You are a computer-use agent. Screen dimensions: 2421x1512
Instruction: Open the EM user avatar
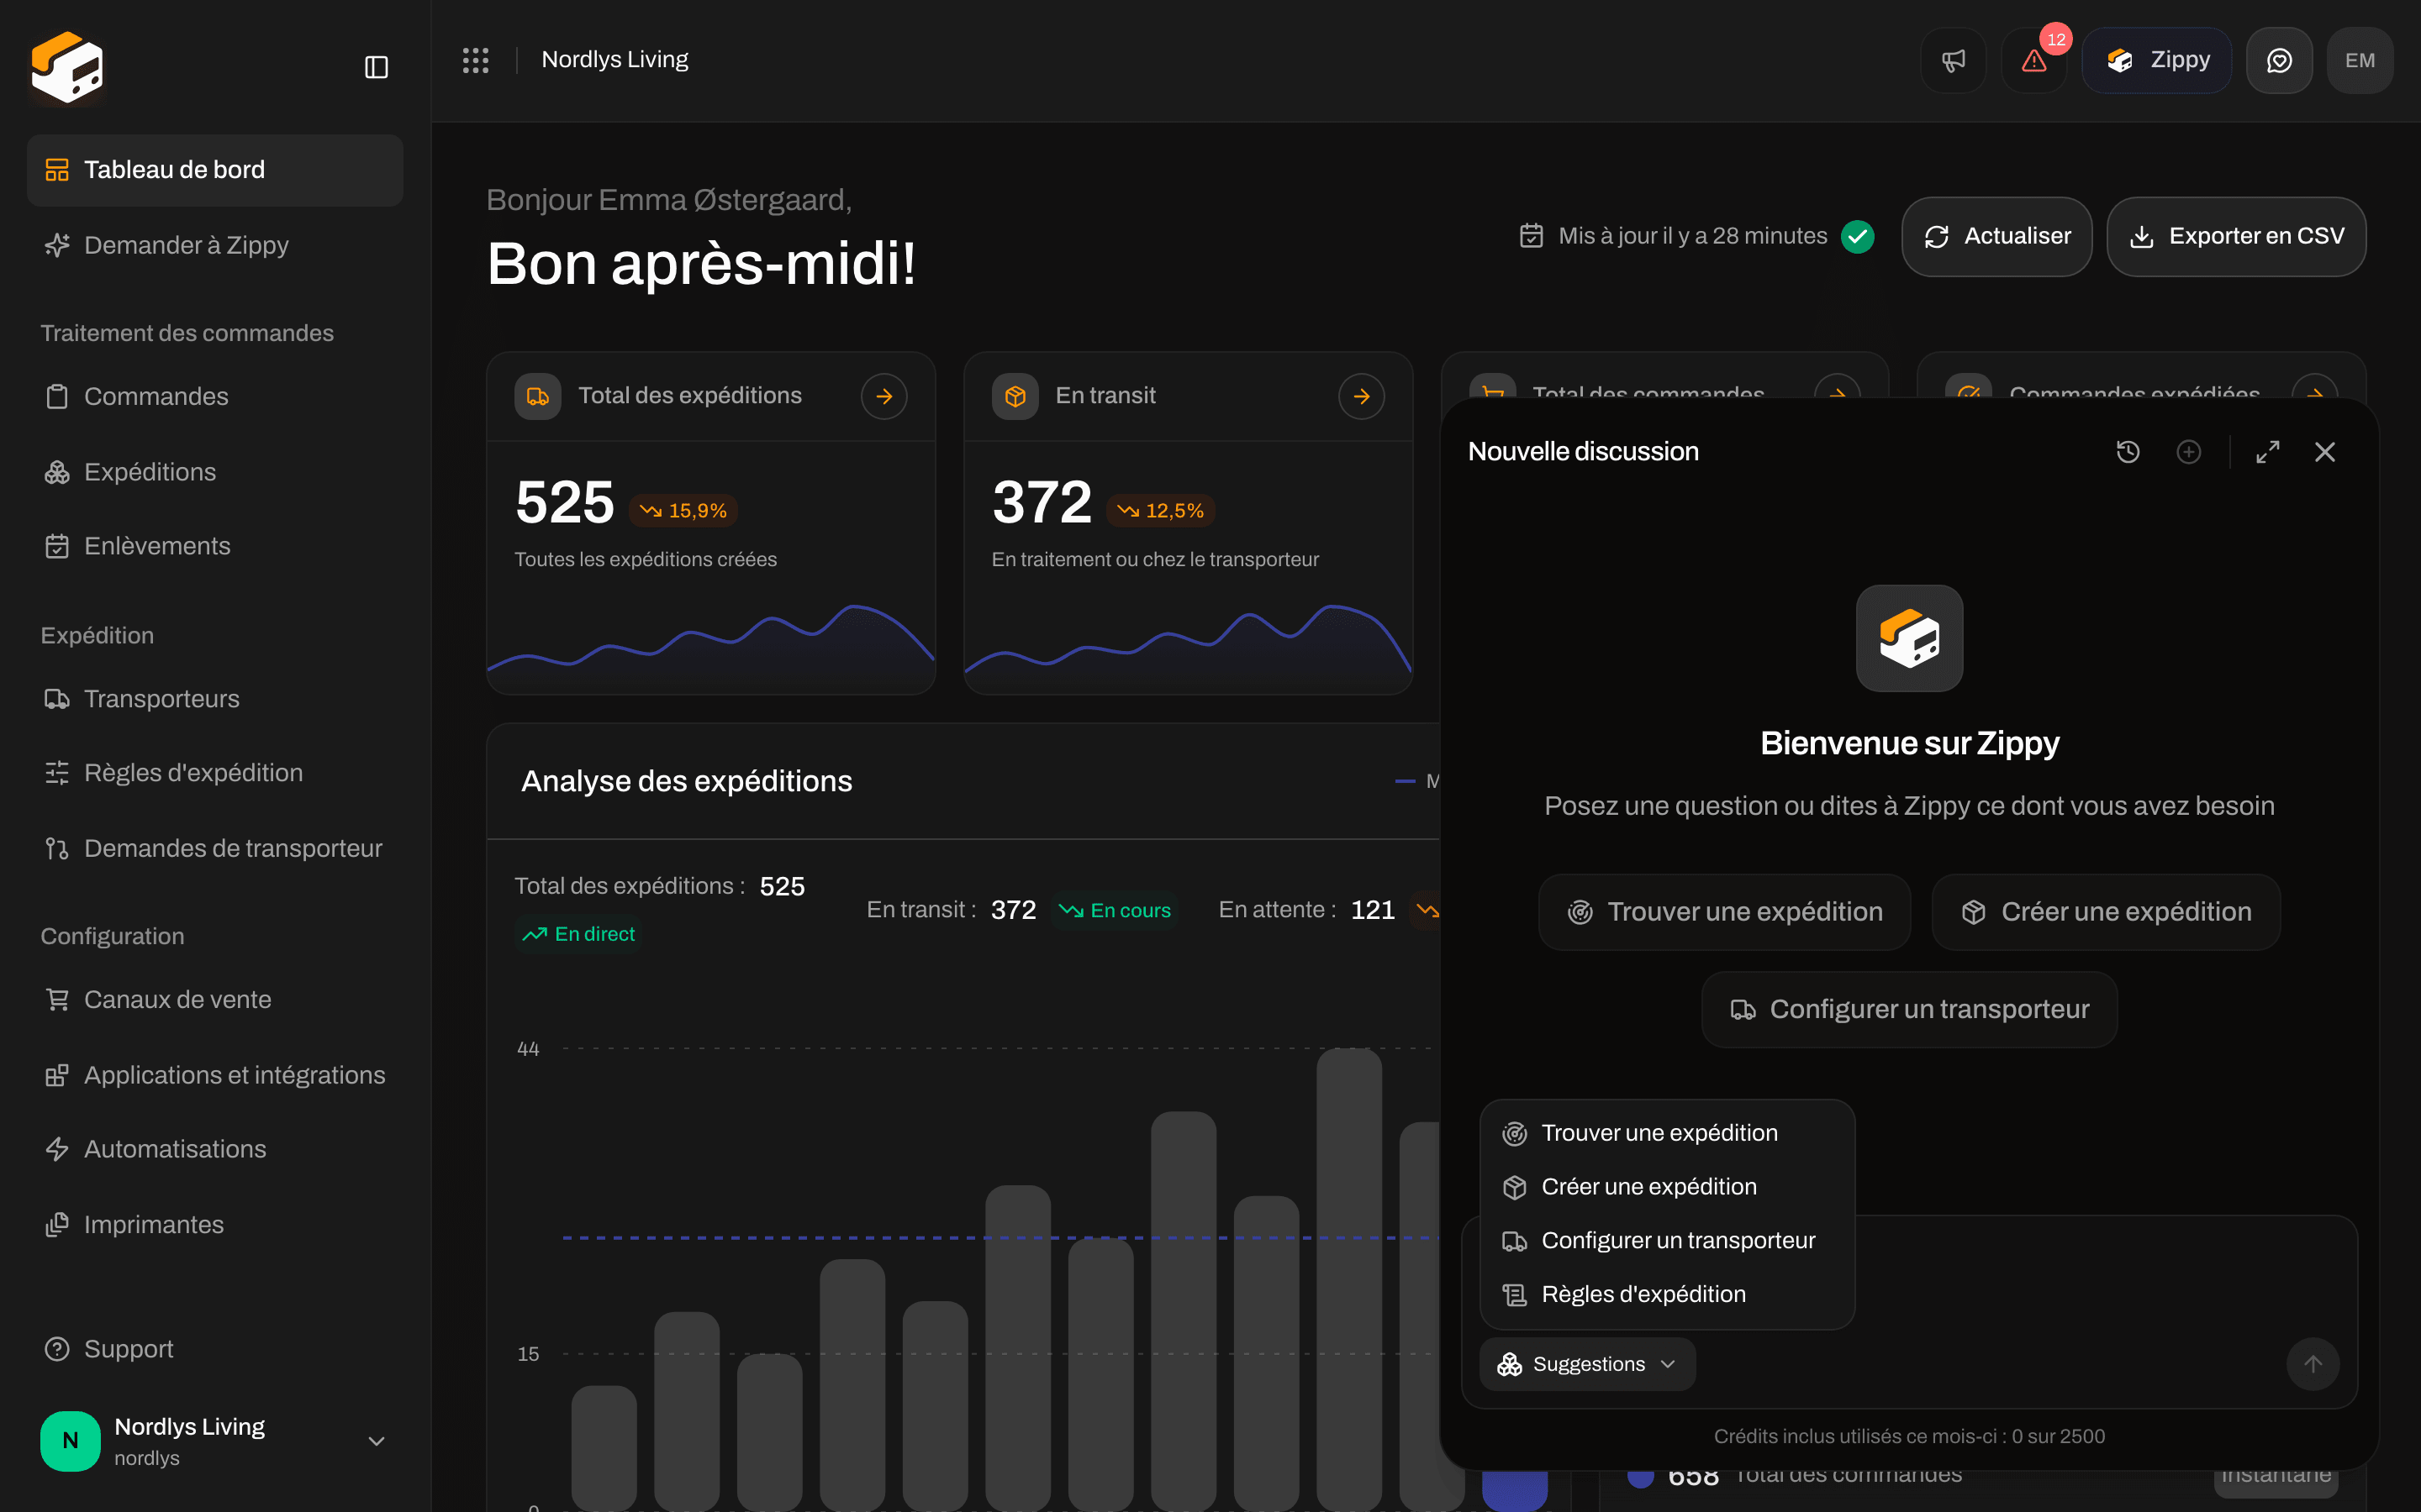tap(2360, 60)
